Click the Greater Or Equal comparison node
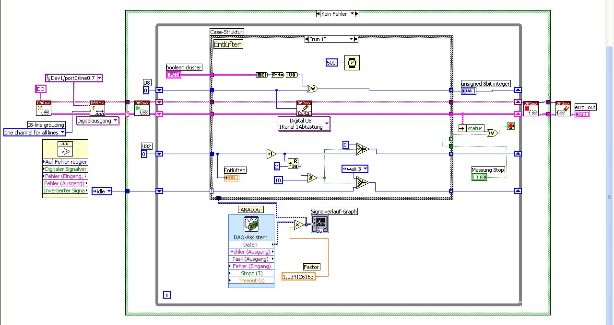Screen dimensions: 614x325 pos(312,178)
